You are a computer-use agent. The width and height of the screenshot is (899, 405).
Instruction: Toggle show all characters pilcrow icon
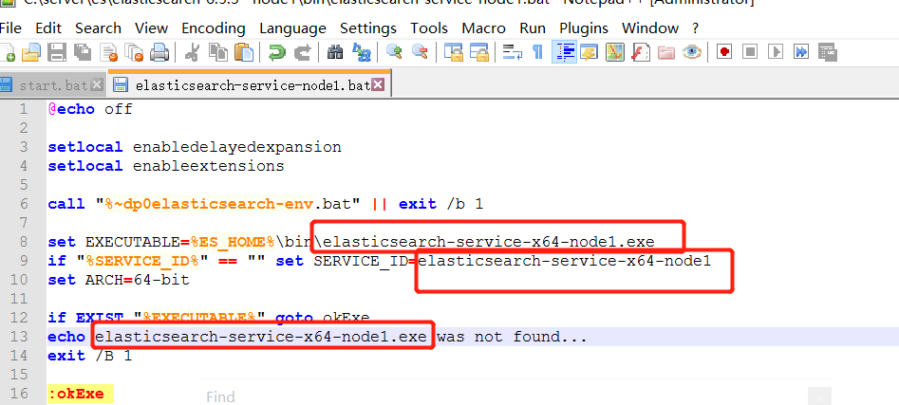pos(538,53)
